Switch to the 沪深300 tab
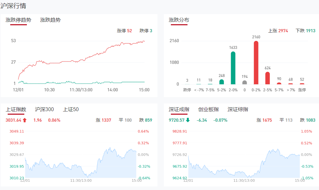The width and height of the screenshot is (319, 190). click(x=44, y=110)
